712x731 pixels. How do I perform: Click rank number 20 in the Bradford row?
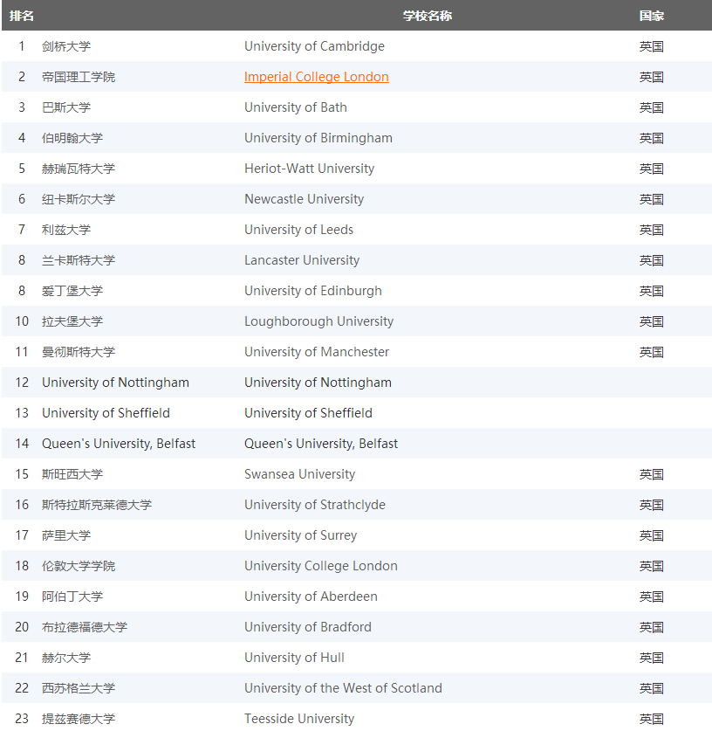tap(22, 627)
